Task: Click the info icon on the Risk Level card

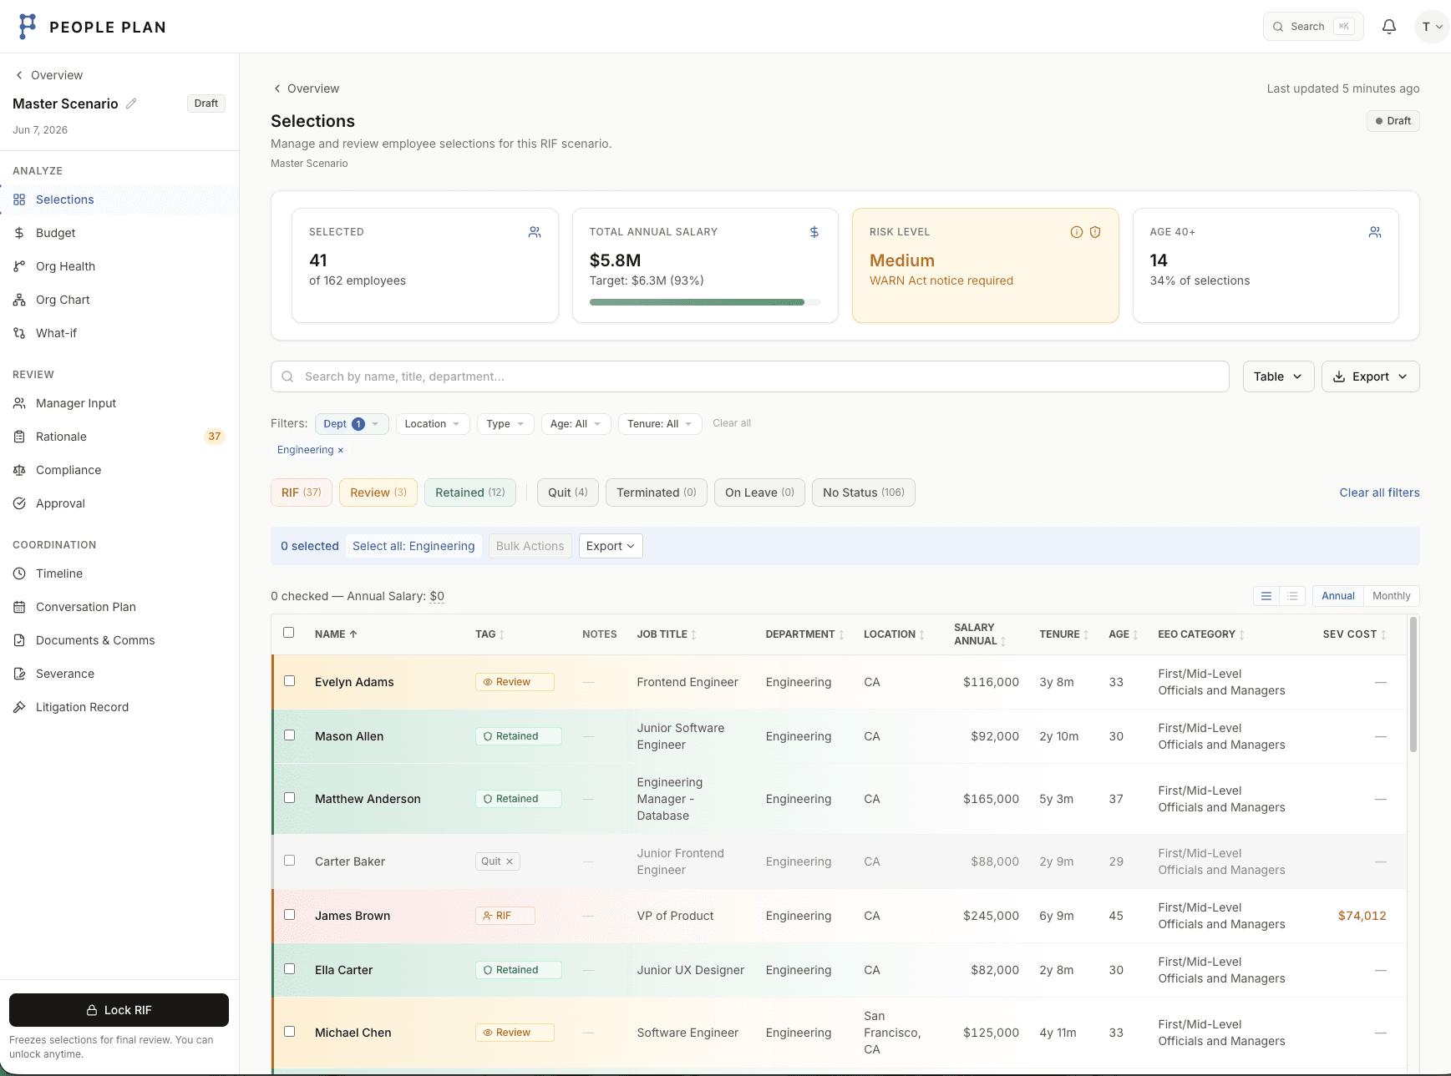Action: click(1077, 232)
